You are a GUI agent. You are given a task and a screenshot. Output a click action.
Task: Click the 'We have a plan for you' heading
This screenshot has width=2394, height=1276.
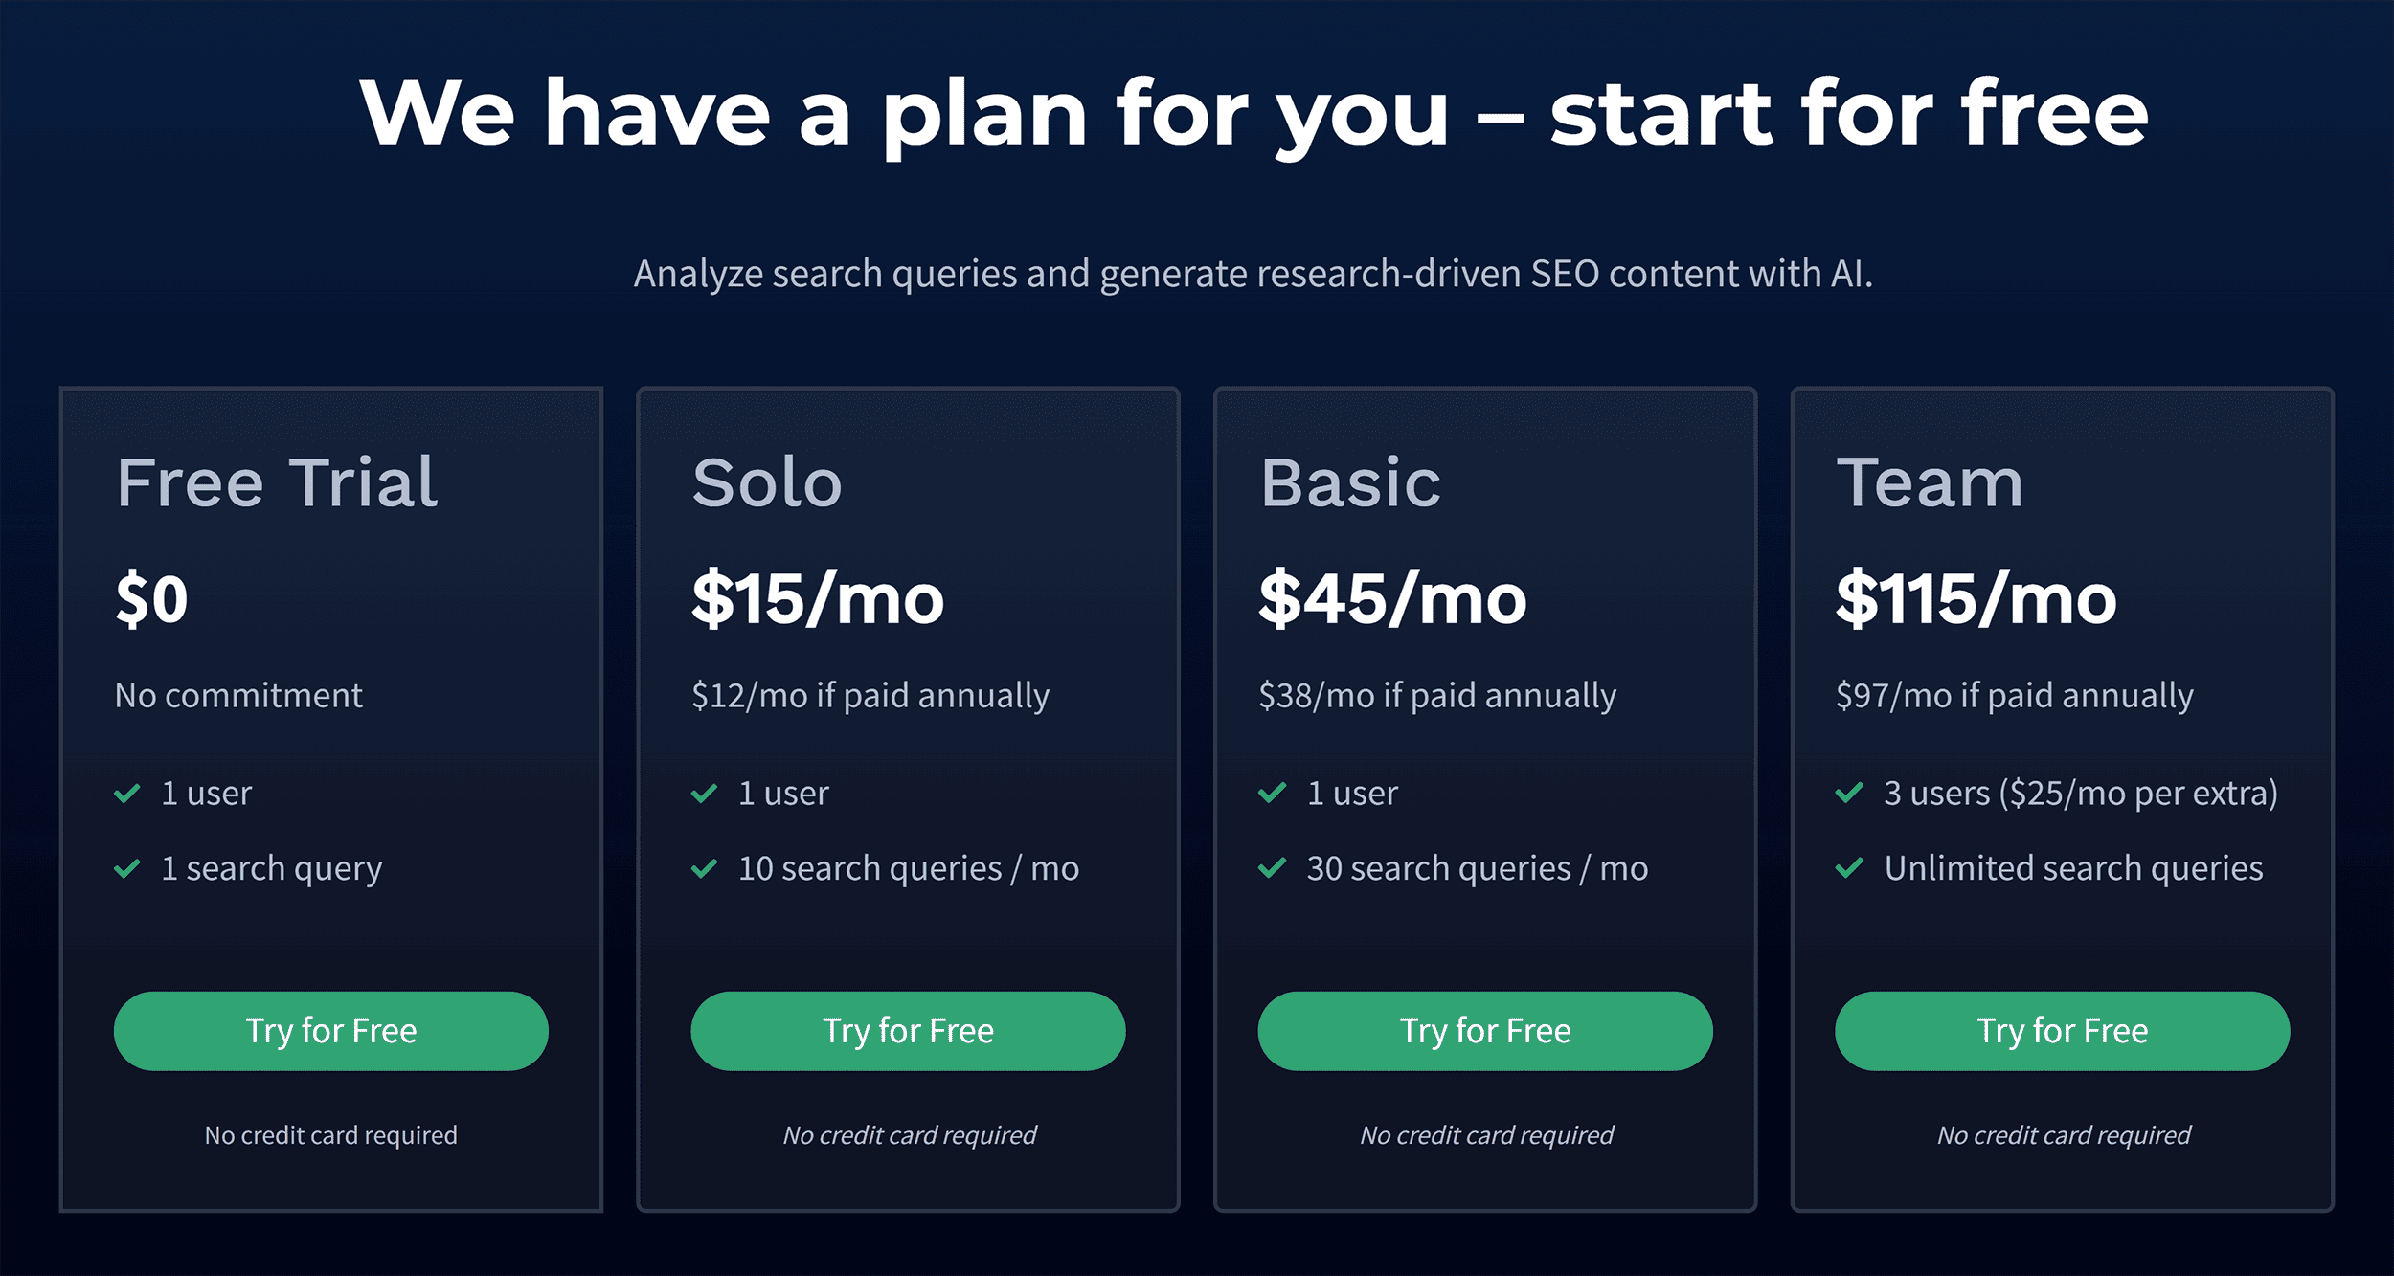click(x=1197, y=113)
